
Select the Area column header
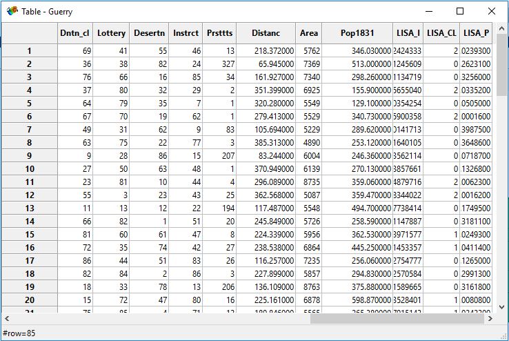tap(309, 33)
